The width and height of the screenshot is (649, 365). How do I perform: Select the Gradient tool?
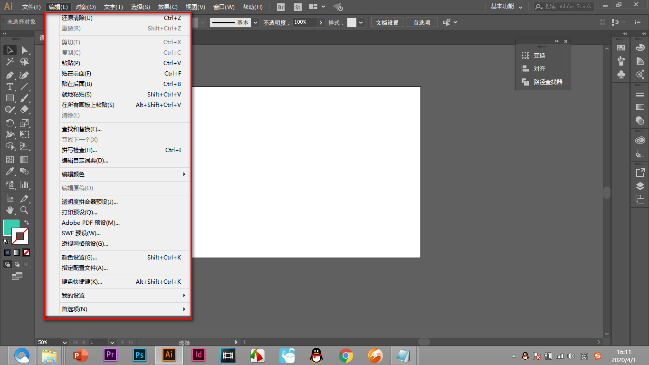click(x=25, y=160)
